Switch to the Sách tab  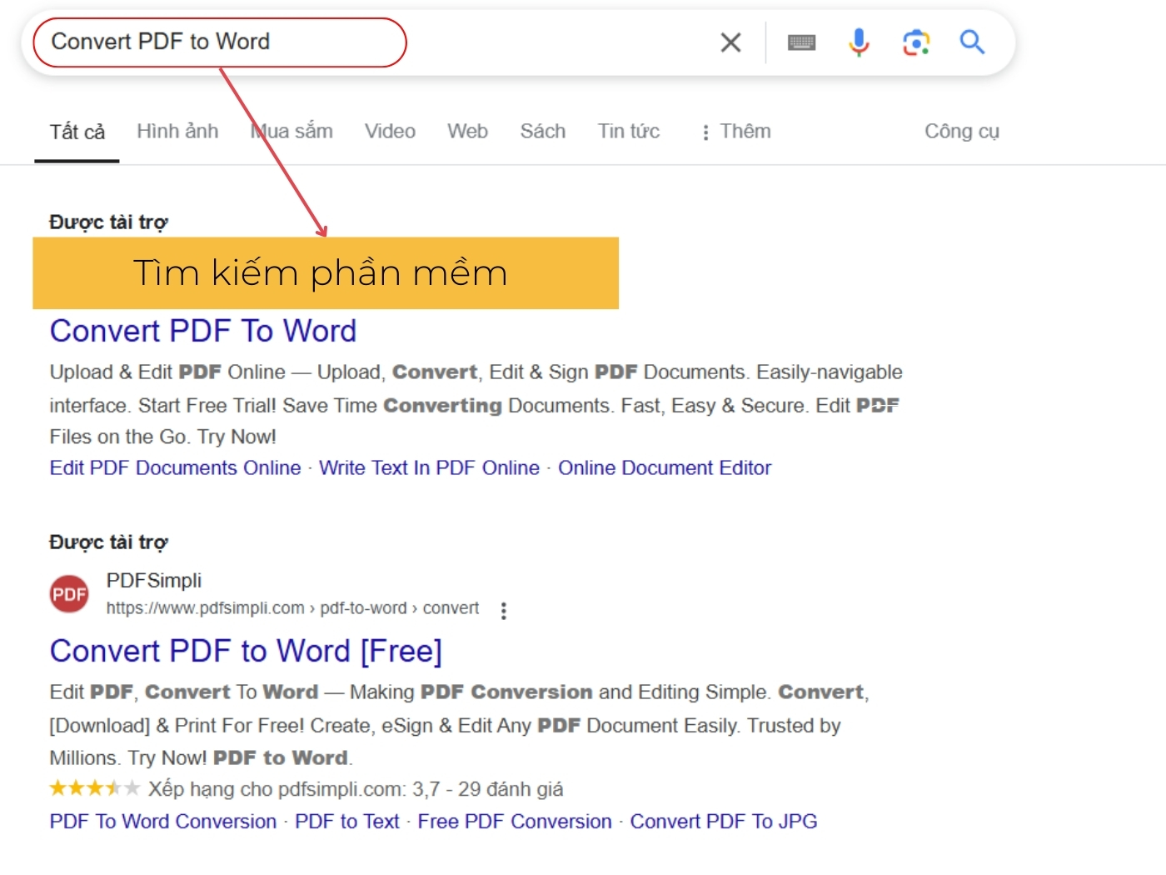(543, 132)
